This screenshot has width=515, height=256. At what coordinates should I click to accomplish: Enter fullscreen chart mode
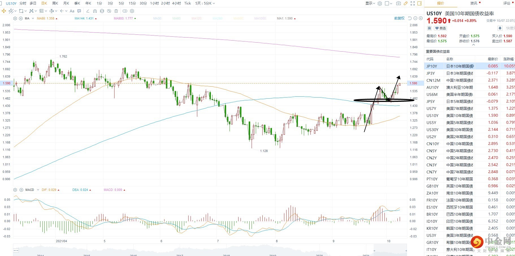click(x=413, y=3)
